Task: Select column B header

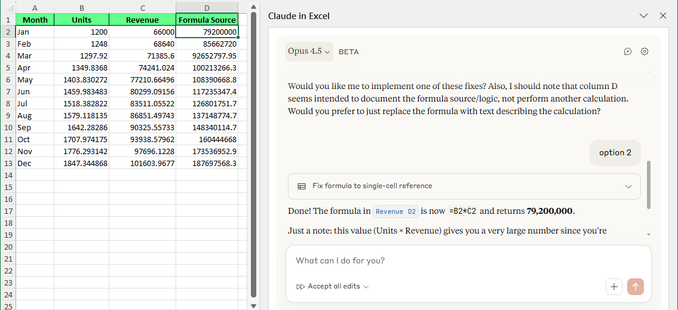Action: tap(82, 7)
